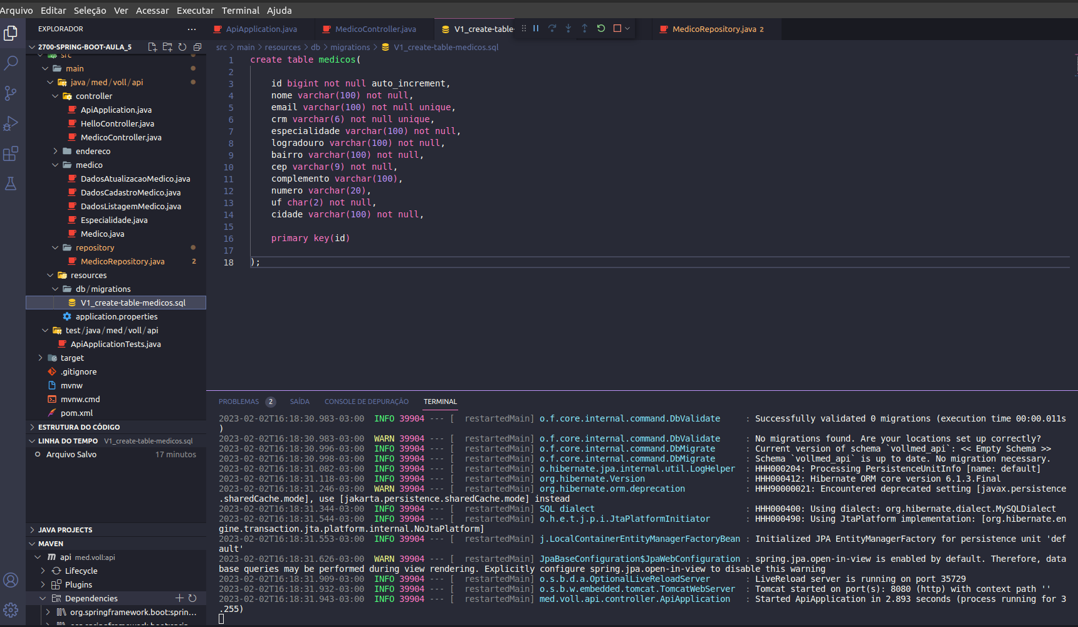The width and height of the screenshot is (1078, 627).
Task: Reload Maven dependencies icon
Action: pos(192,598)
